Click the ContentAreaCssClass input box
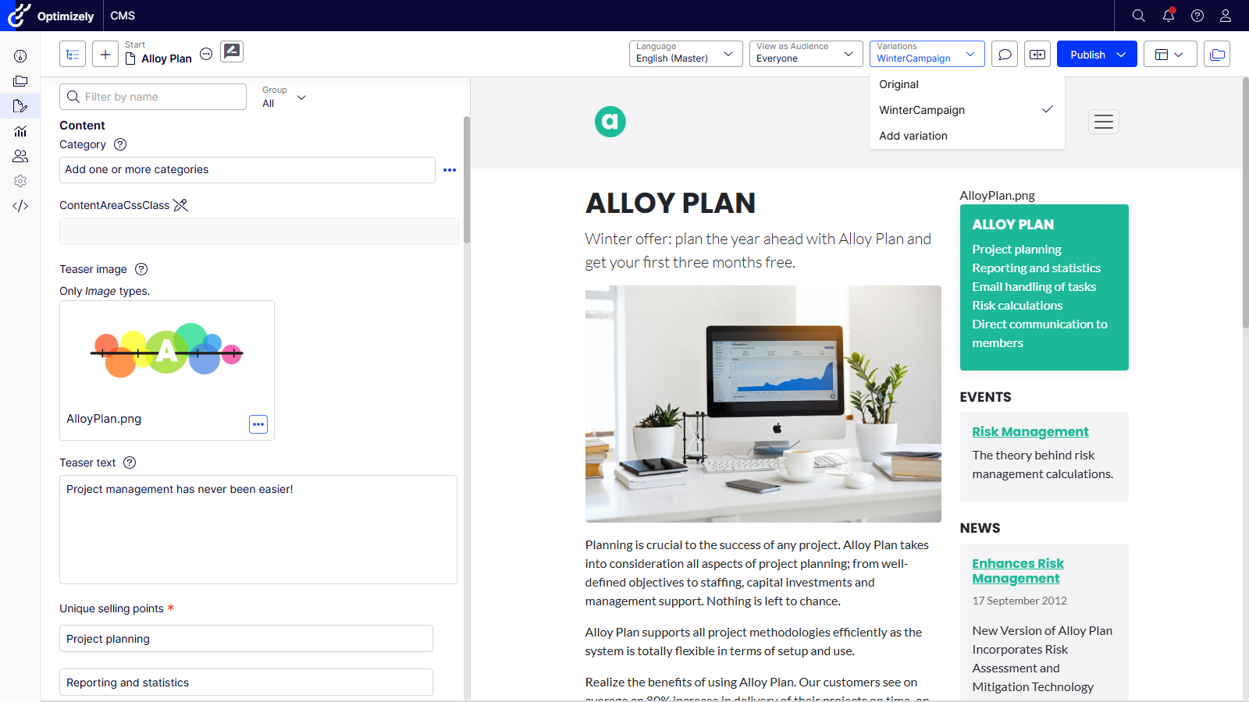The height and width of the screenshot is (702, 1249). 259,231
